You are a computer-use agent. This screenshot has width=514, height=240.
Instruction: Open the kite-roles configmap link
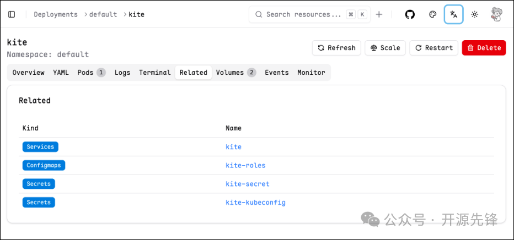(x=245, y=165)
